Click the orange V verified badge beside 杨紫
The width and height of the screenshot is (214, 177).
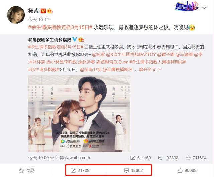pos(43,11)
